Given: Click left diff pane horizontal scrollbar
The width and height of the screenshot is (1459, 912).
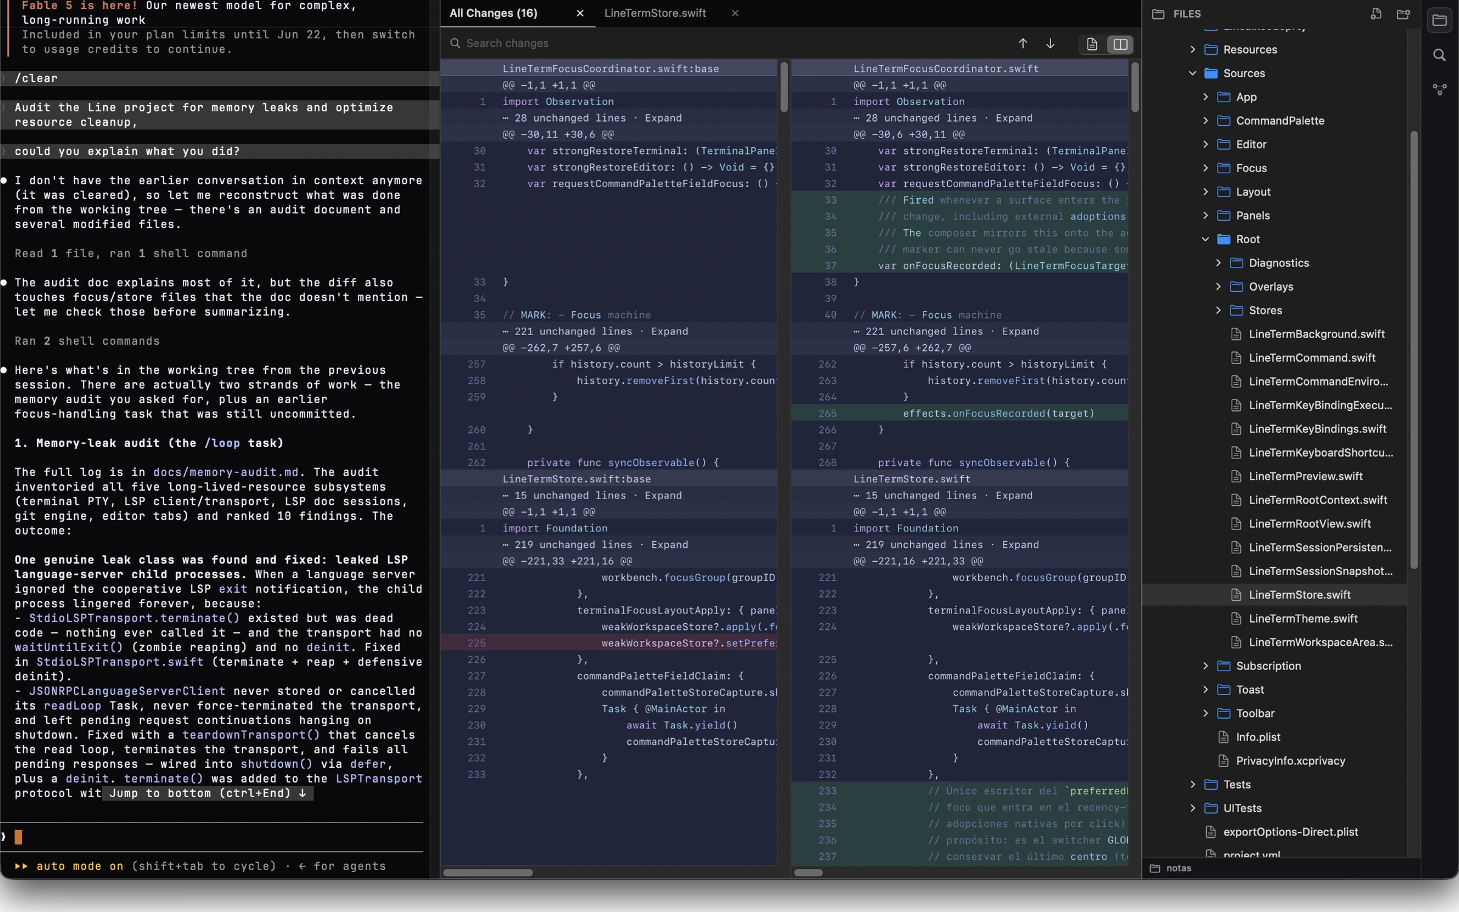Looking at the screenshot, I should [x=488, y=872].
